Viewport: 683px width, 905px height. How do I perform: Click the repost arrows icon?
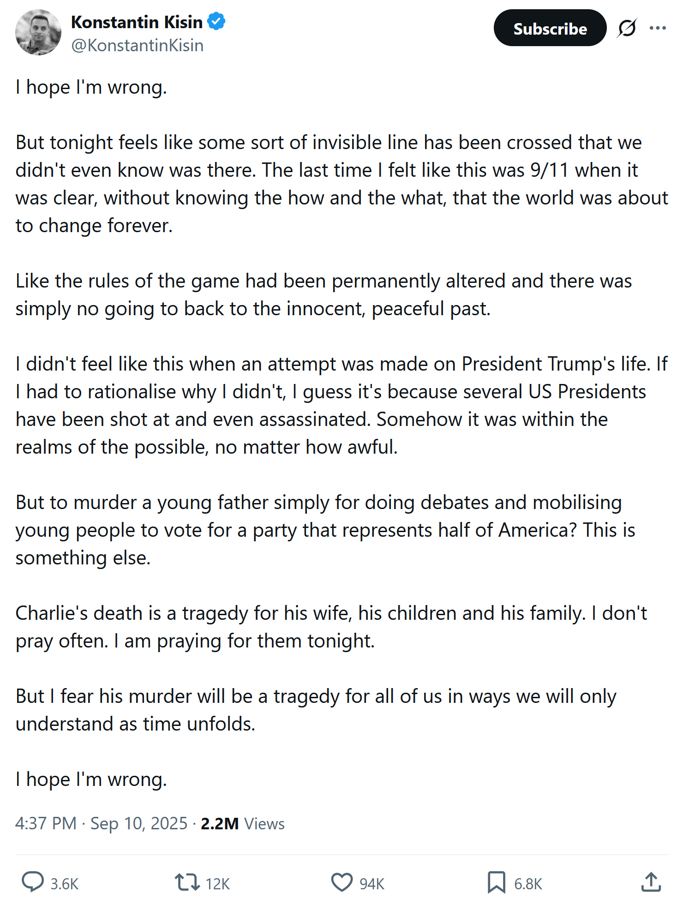(x=187, y=882)
